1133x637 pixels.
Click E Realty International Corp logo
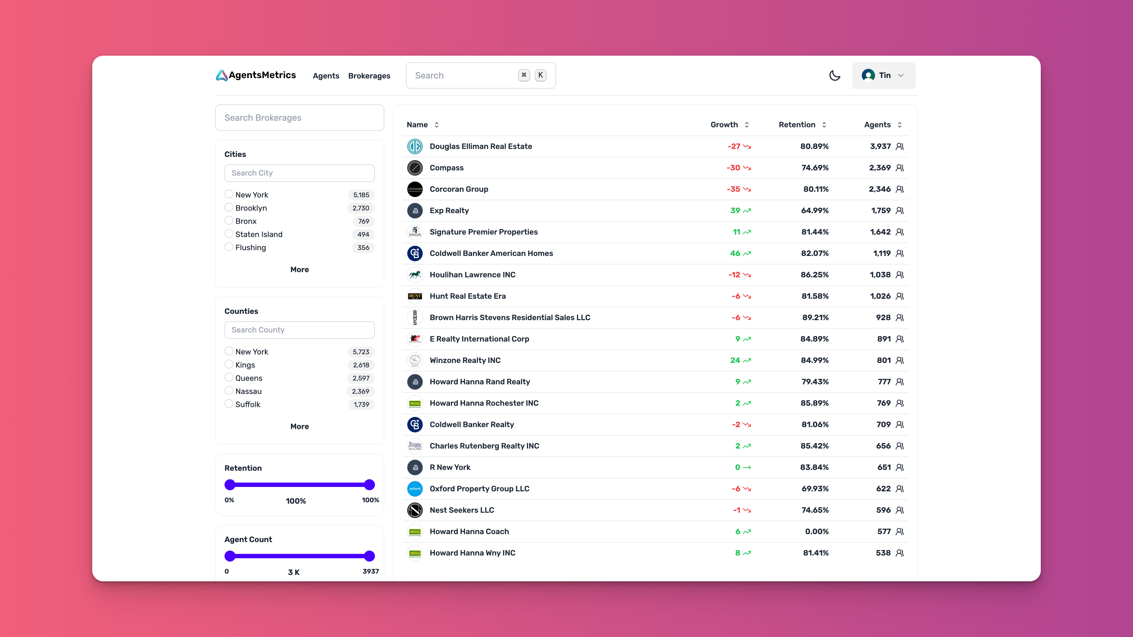[415, 339]
